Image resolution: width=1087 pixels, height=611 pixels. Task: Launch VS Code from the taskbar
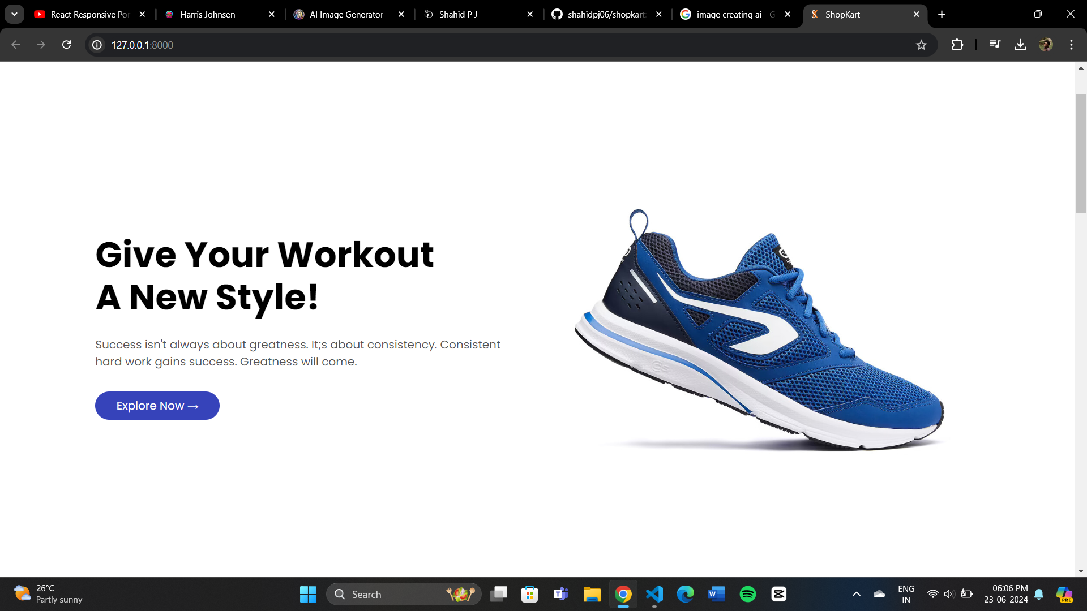654,594
